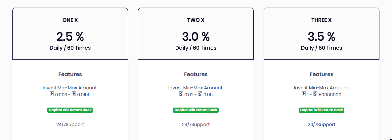Select the TWO X plan title
The height and width of the screenshot is (140, 392).
click(x=196, y=20)
